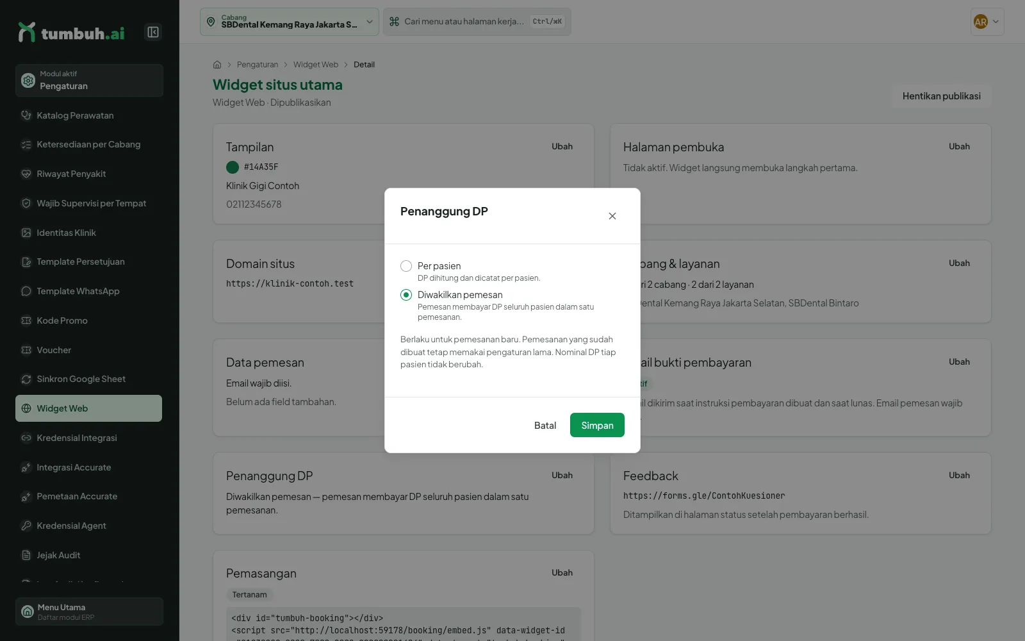Viewport: 1025px width, 641px height.
Task: Click Ubah on Penanggung DP card
Action: point(562,476)
